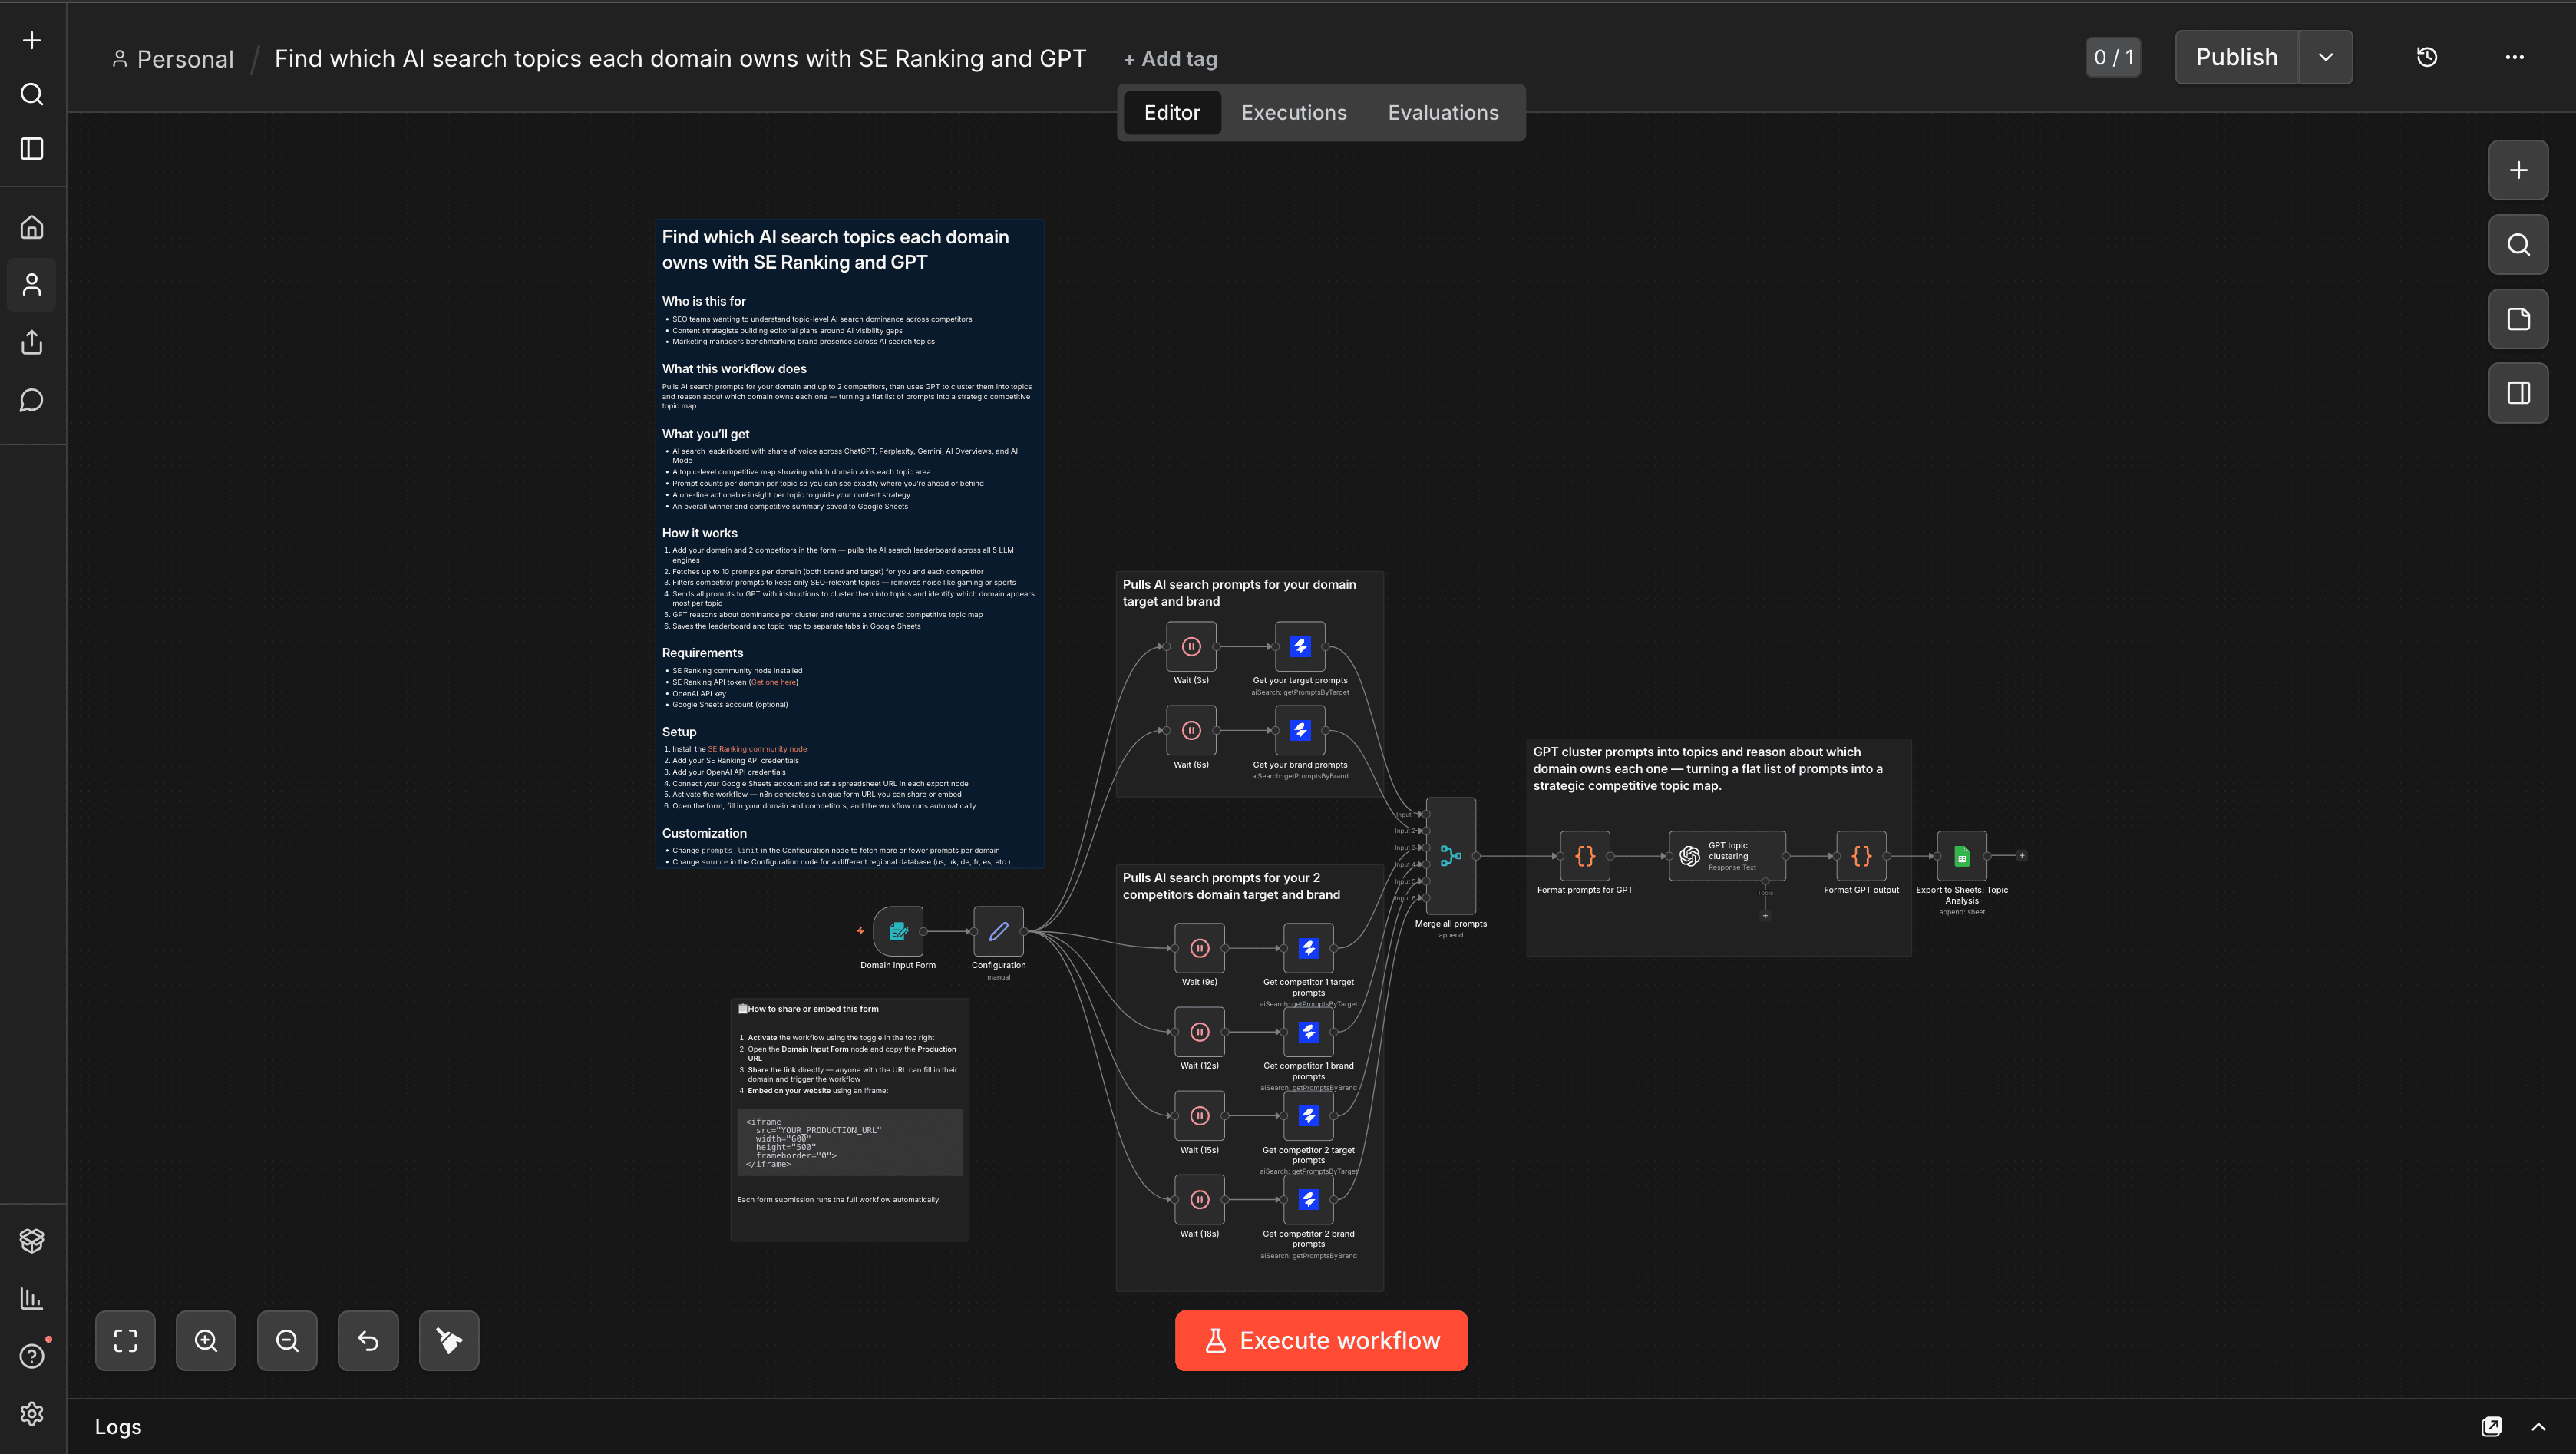Open the three-dot workflow options menu

(x=2514, y=57)
